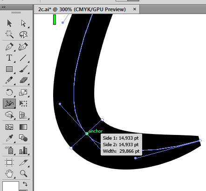
Task: Swap fill and stroke colors
Action: coord(25,184)
